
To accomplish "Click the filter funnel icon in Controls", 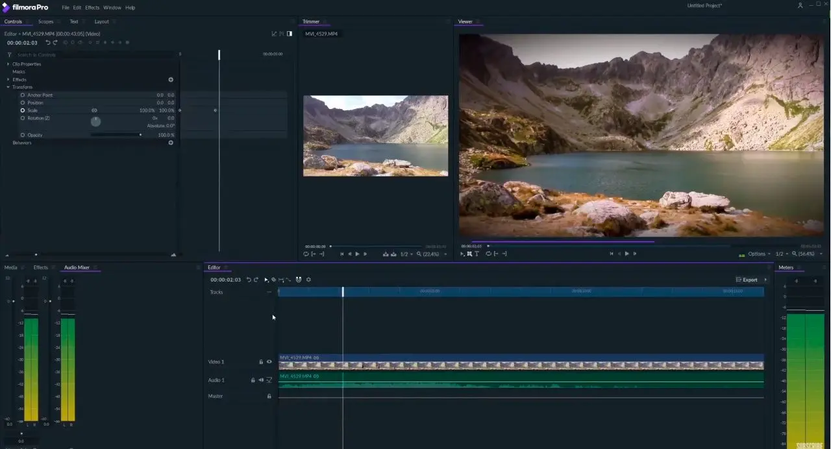I will (9, 55).
